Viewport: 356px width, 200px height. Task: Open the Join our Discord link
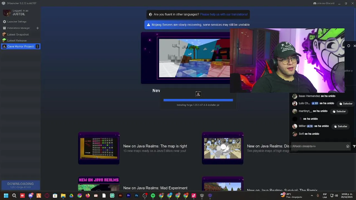(324, 3)
